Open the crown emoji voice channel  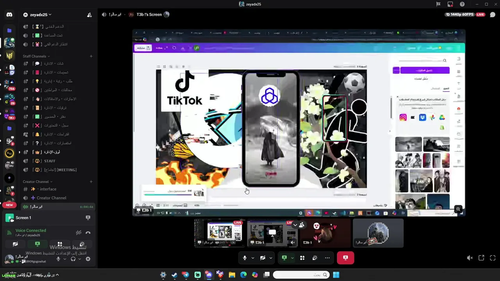tap(58, 152)
